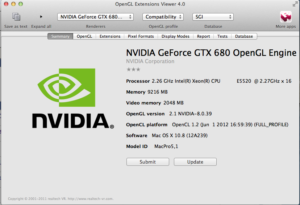Click the Renderers label under dropdown
This screenshot has height=205, width=300.
tap(96, 26)
